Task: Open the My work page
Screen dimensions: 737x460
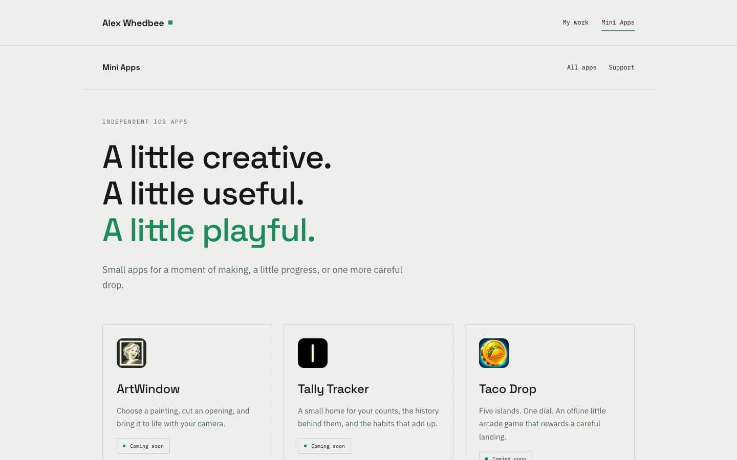Action: 575,22
